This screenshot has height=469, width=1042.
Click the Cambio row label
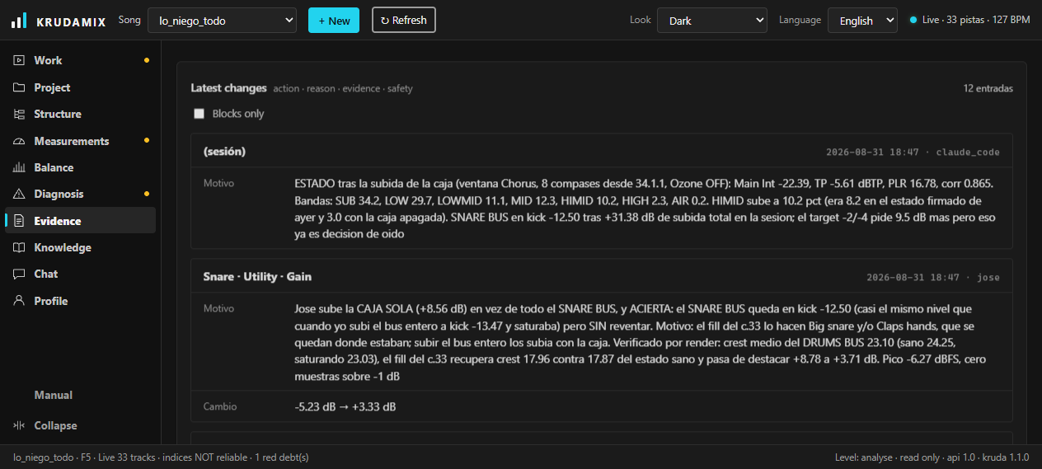218,407
